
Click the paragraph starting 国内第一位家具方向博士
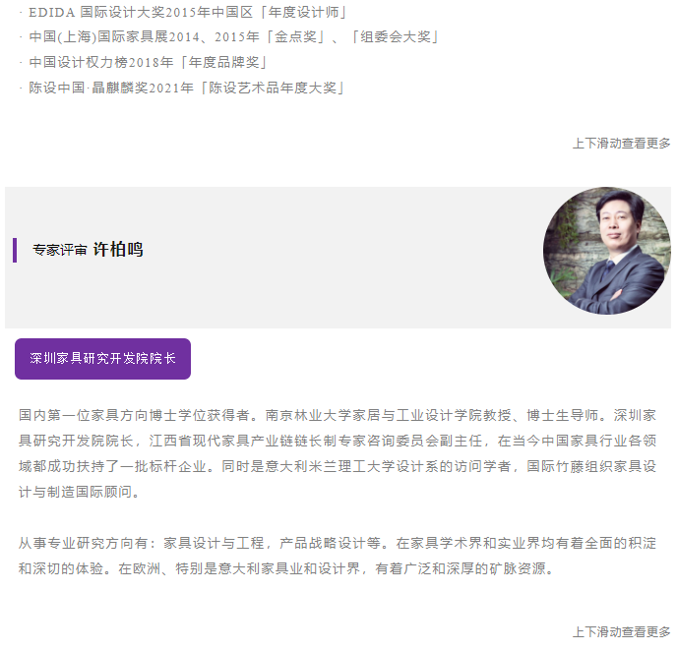338,453
